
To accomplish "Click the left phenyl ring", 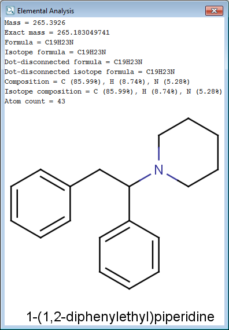I will (x=40, y=203).
